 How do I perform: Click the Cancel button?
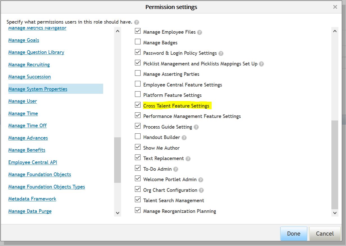coord(325,234)
